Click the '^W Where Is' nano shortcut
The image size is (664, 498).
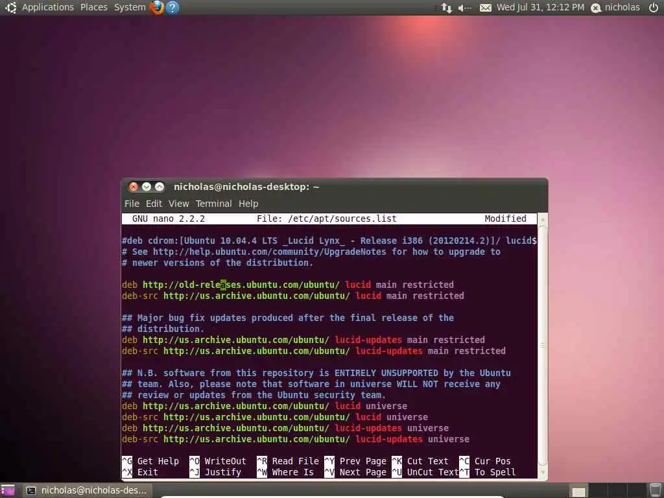point(285,472)
